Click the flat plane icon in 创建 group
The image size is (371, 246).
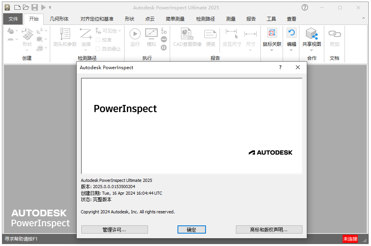(11, 39)
